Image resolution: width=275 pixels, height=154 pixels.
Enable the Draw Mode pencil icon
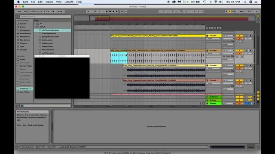pos(226,12)
